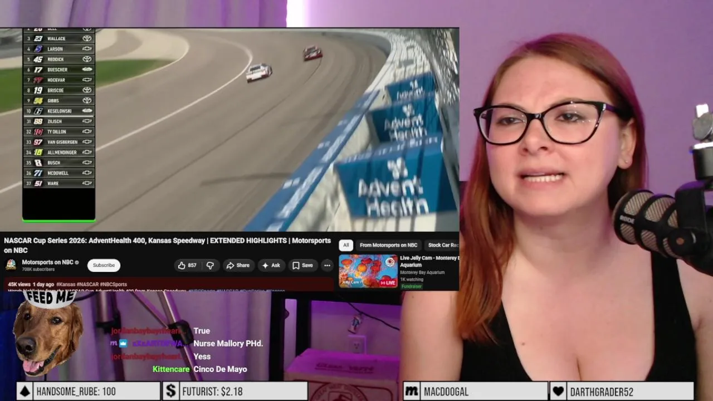Click the Feed Me dog image
713x401 pixels.
tap(47, 334)
